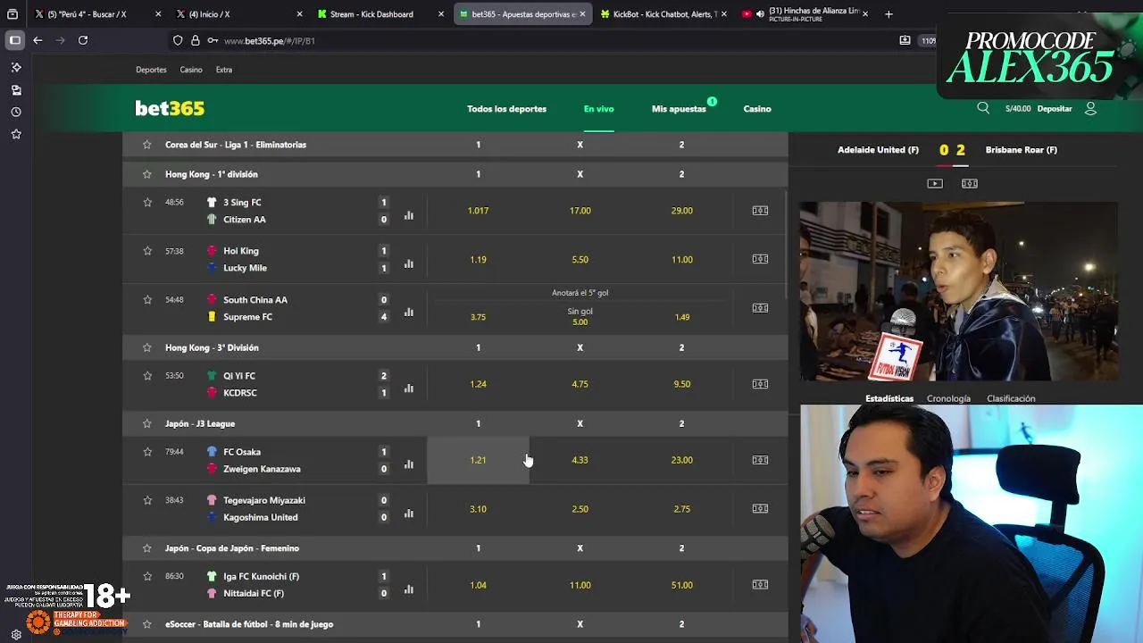Select Sin gol odds 5.00
This screenshot has width=1143, height=643.
(x=580, y=317)
